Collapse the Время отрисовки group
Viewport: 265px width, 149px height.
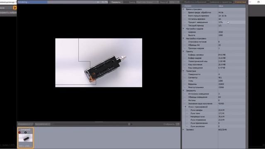pyautogui.click(x=183, y=9)
